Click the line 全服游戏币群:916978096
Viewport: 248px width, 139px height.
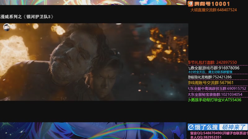(214, 68)
